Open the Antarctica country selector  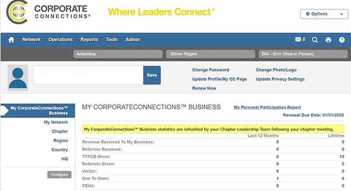coord(118,54)
